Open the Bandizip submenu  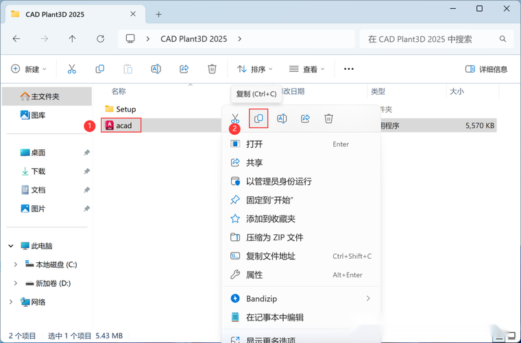[301, 298]
